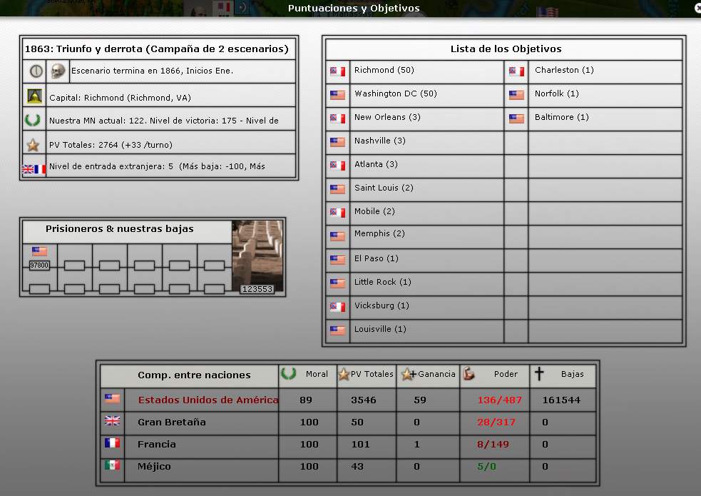Click the Vicksburg (1) objective entry
This screenshot has width=701, height=496.
tap(382, 305)
